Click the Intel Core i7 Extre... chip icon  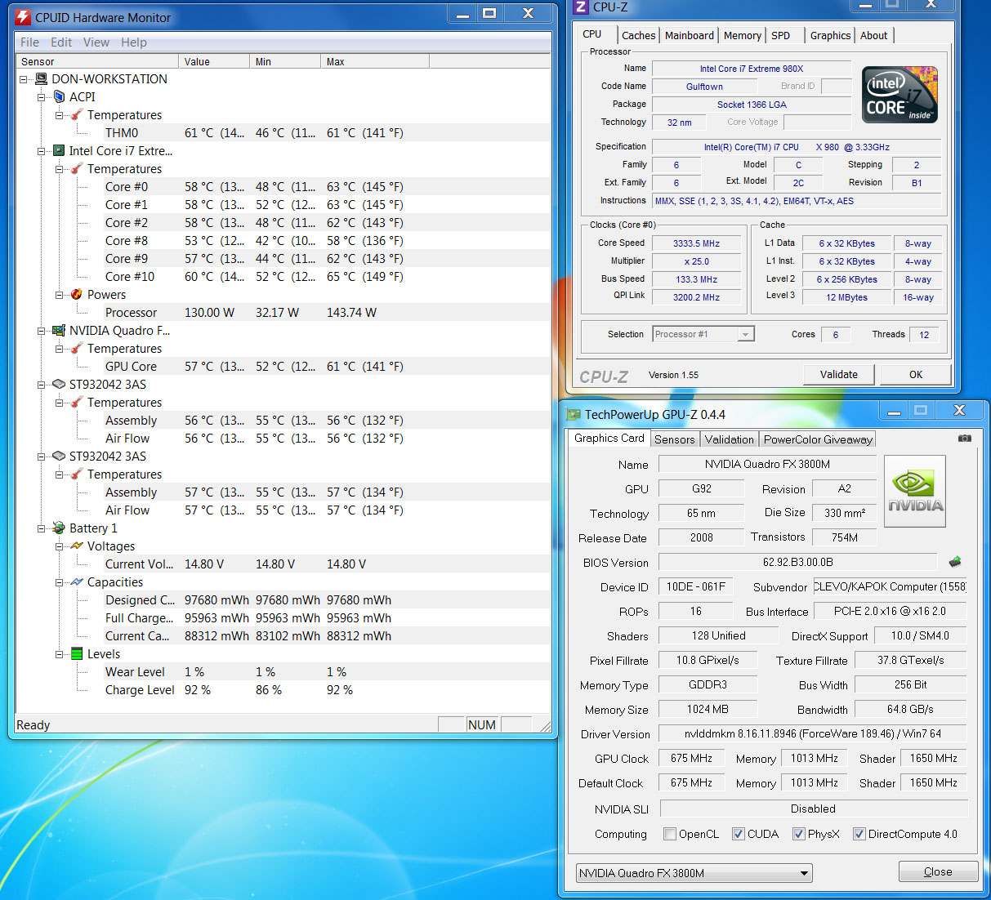pos(59,151)
